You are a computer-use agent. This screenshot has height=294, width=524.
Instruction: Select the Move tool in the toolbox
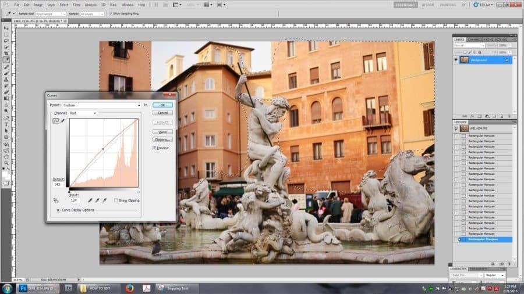(x=6, y=28)
